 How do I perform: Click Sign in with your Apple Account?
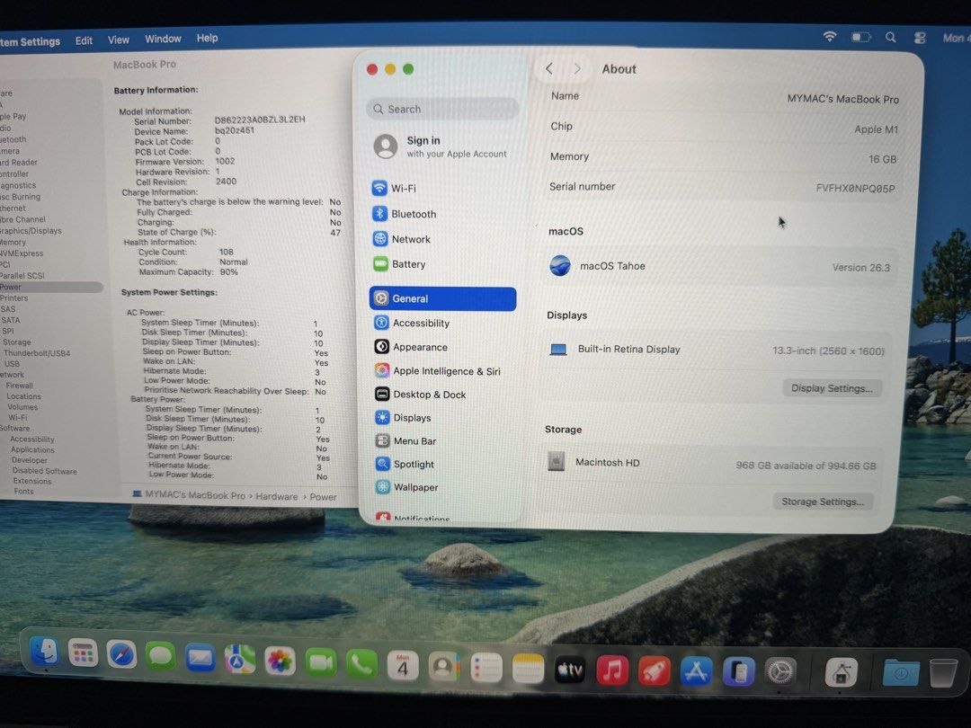click(x=442, y=146)
